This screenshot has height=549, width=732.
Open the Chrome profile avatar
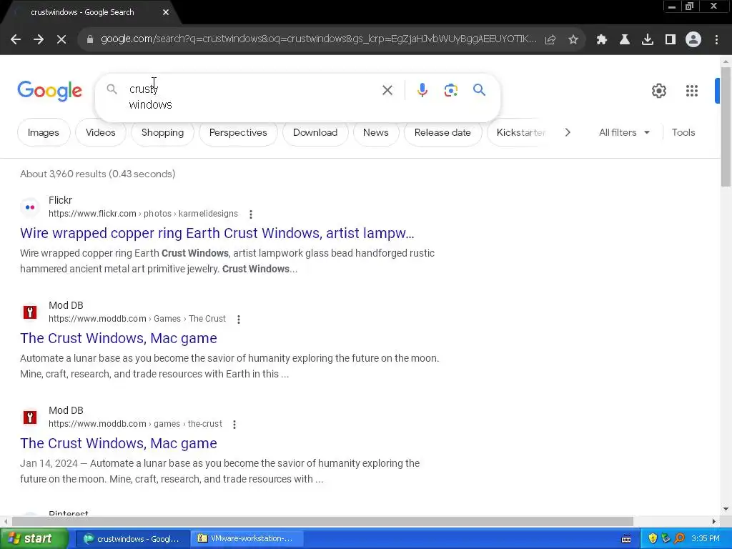pos(693,40)
